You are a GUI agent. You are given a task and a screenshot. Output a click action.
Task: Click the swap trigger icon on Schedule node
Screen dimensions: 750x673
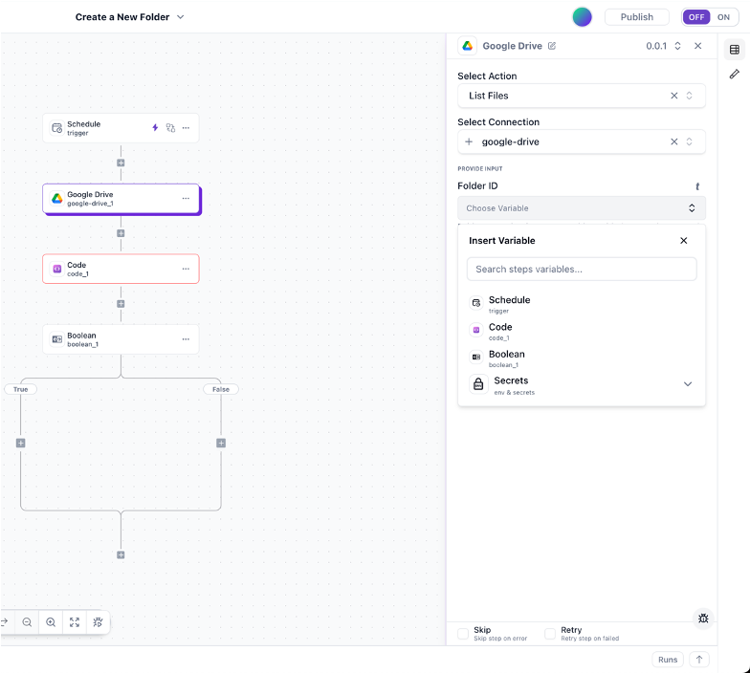[x=170, y=128]
